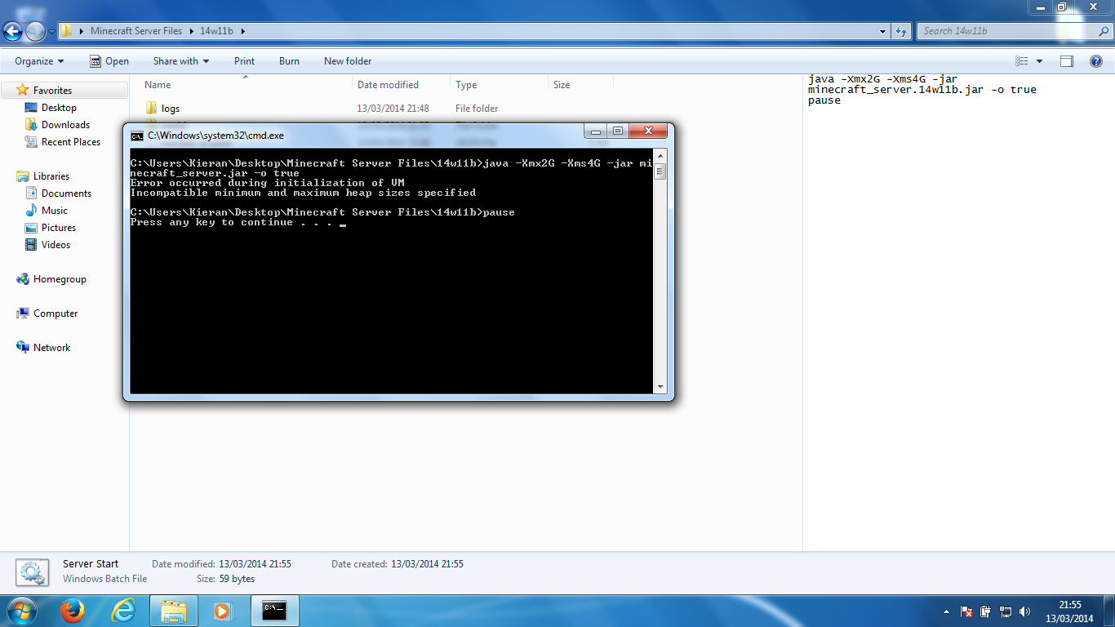Viewport: 1115px width, 627px height.
Task: Open Desktop under Favorites
Action: [x=59, y=108]
